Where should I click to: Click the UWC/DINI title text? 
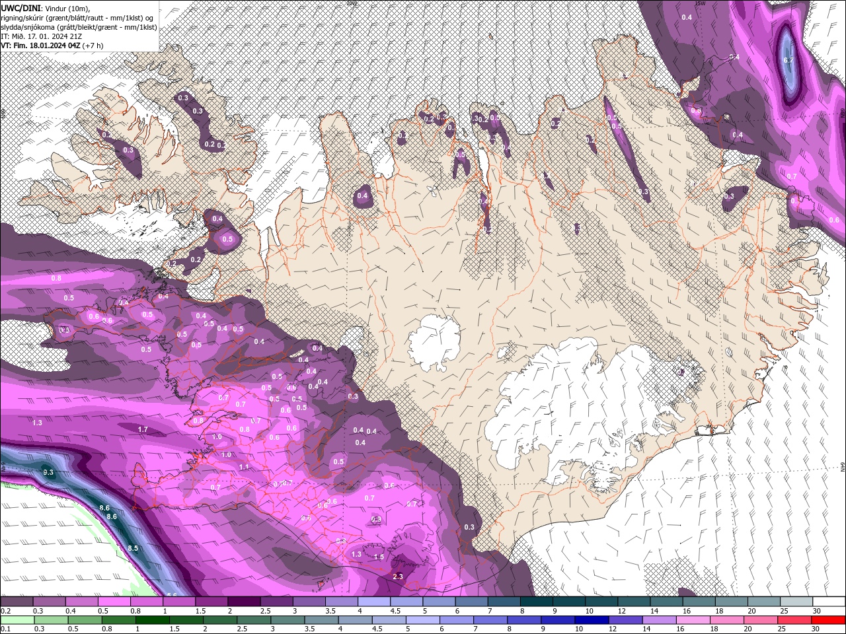coord(20,7)
